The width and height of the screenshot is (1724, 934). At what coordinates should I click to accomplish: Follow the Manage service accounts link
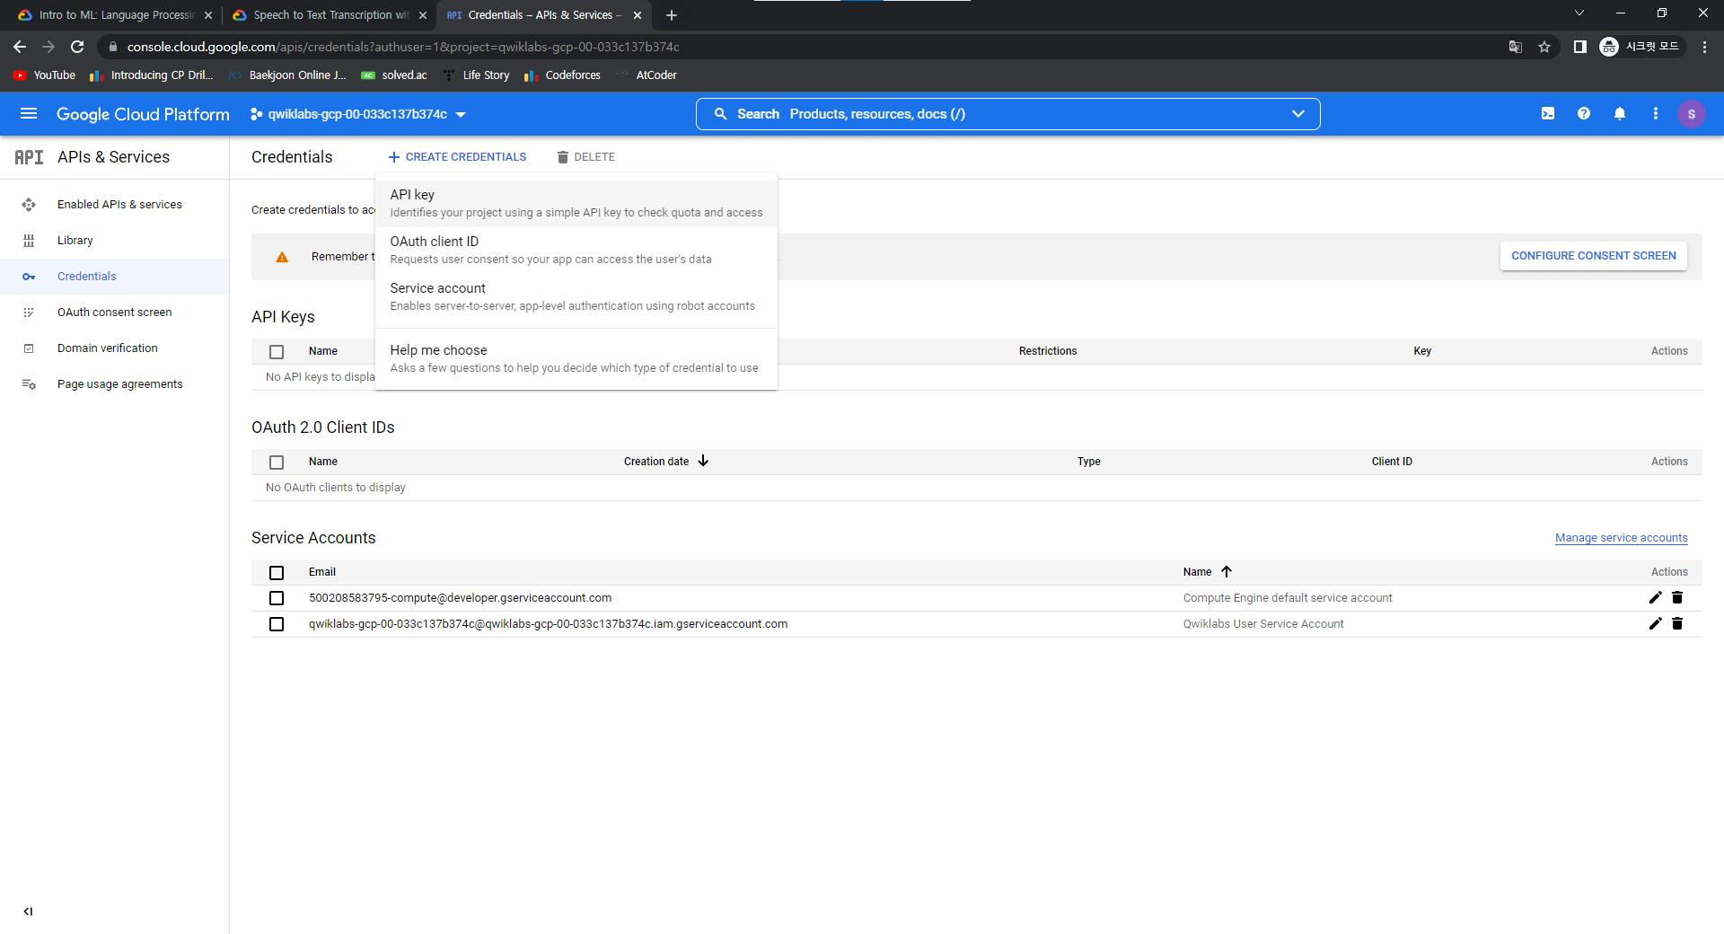pyautogui.click(x=1622, y=538)
